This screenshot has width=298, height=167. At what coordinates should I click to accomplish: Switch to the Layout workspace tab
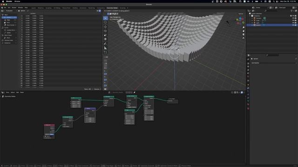pos(34,8)
